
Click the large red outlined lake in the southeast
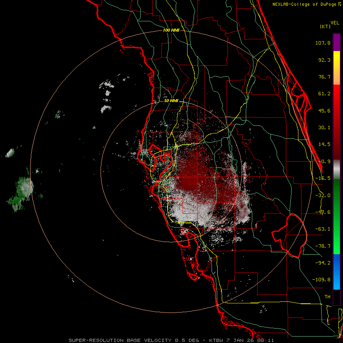290,236
